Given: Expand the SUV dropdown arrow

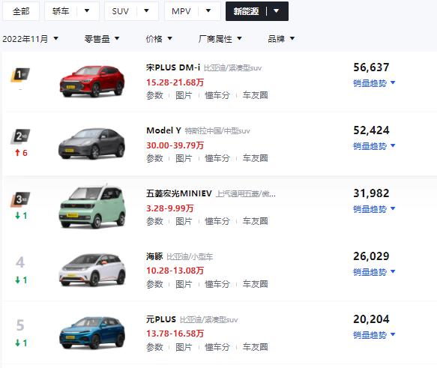Looking at the screenshot, I should pyautogui.click(x=146, y=10).
